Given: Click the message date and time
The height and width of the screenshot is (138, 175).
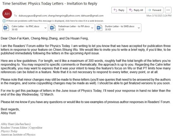Looking at the screenshot, I should point(159,16).
